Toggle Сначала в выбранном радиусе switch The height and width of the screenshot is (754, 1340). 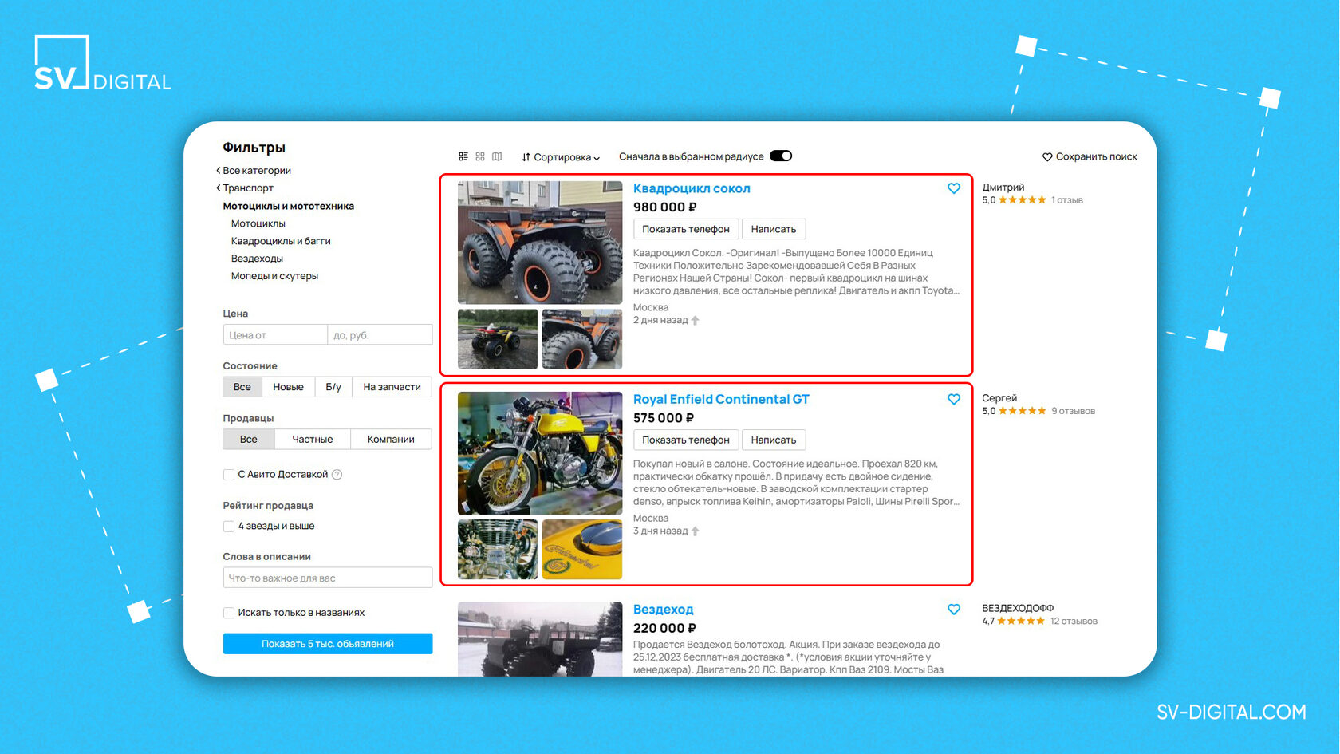pyautogui.click(x=781, y=156)
